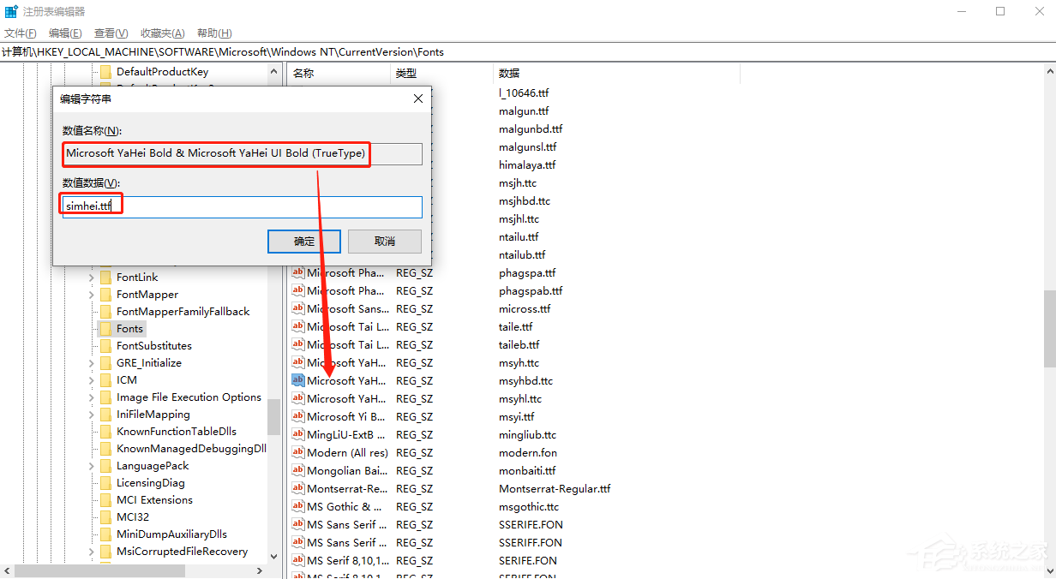Click the highlighted Microsoft YaH value icon
The height and width of the screenshot is (579, 1056).
click(297, 379)
